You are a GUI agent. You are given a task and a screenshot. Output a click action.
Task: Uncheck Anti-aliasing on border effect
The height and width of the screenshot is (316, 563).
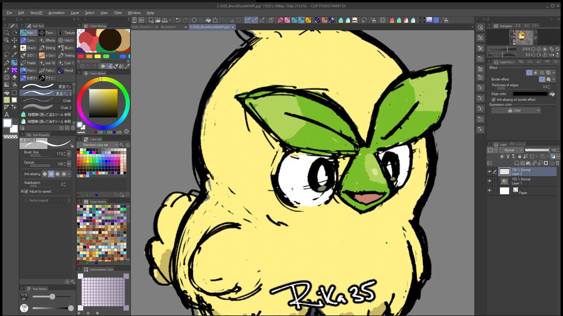[x=494, y=99]
